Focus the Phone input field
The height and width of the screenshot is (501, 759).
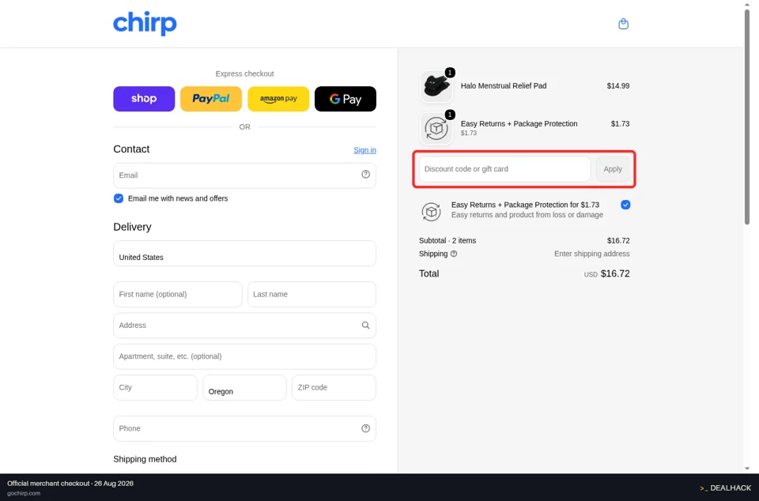point(244,428)
